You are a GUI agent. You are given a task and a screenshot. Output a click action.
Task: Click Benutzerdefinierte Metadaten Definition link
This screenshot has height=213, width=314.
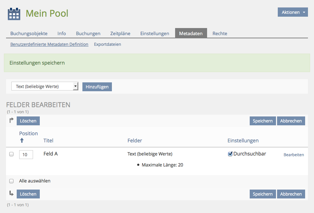click(x=49, y=44)
